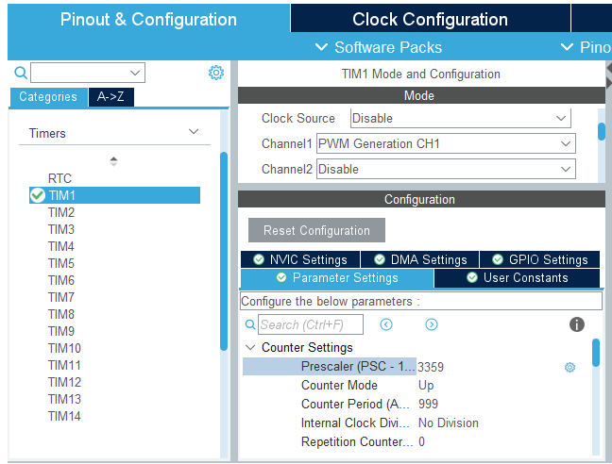Click the info icon in Parameter Settings
This screenshot has width=612, height=464.
coord(577,324)
